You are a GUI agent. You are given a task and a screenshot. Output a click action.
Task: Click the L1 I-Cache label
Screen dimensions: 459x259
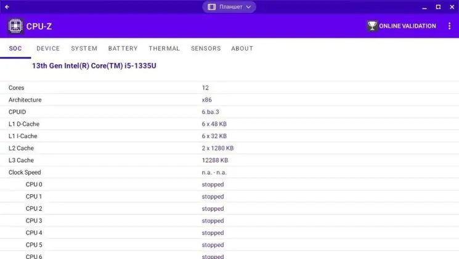[x=23, y=136]
